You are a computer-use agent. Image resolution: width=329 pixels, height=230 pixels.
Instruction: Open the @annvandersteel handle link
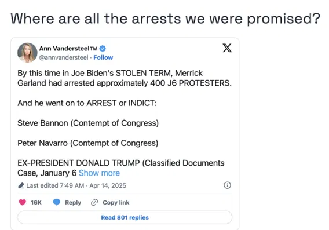tap(64, 57)
